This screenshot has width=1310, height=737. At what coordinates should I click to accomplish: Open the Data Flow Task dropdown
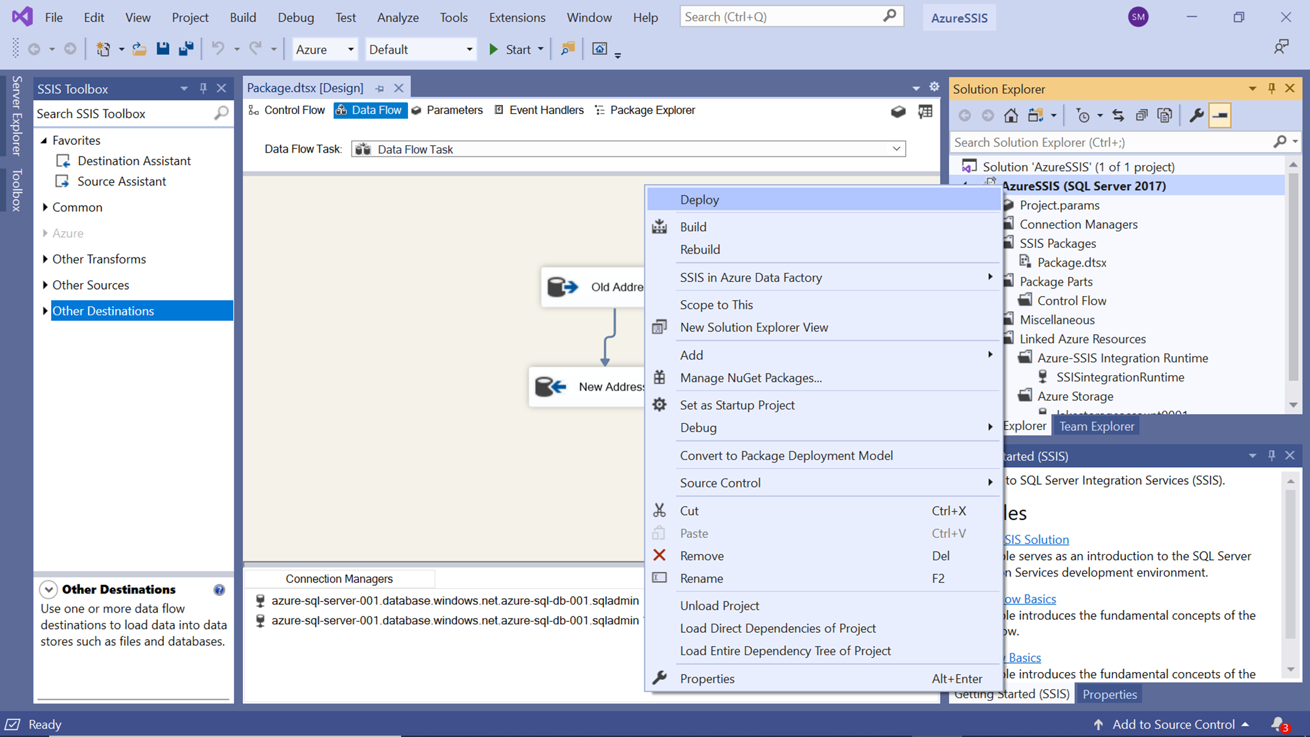(x=896, y=149)
